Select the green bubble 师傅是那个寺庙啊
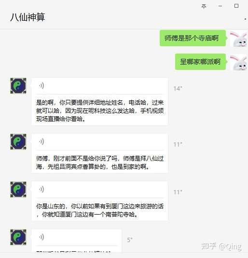The width and height of the screenshot is (248, 258). [x=193, y=38]
